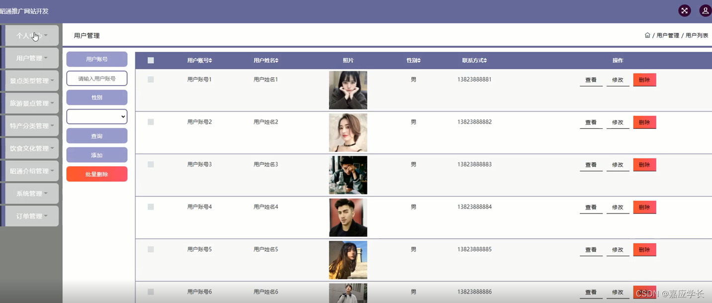Expand the 景点类型管理 sidebar menu
Image resolution: width=712 pixels, height=303 pixels.
pyautogui.click(x=32, y=81)
